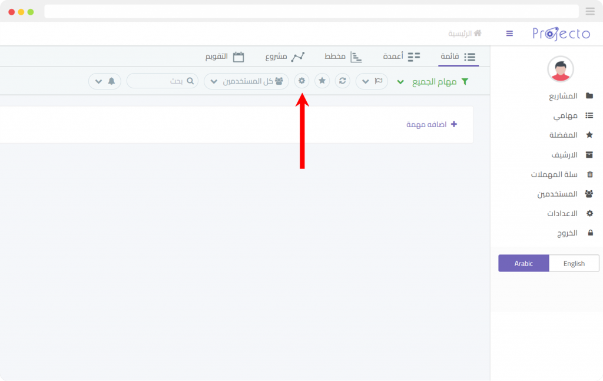
Task: Open المشاريع projects in sidebar
Action: pos(571,96)
